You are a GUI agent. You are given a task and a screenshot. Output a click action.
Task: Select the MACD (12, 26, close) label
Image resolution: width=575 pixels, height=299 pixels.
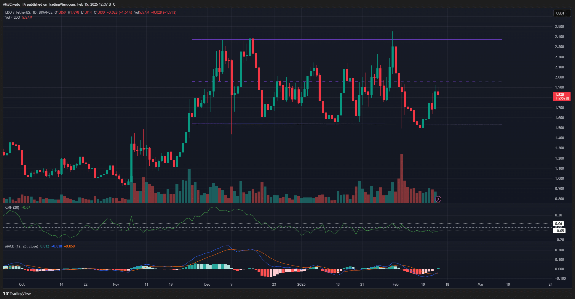tap(22, 246)
